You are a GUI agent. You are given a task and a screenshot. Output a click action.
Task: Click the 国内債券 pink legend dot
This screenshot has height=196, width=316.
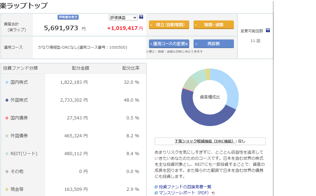tap(7, 118)
